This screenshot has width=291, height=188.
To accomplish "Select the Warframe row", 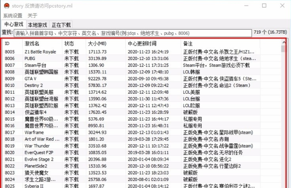I will [x=142, y=132].
